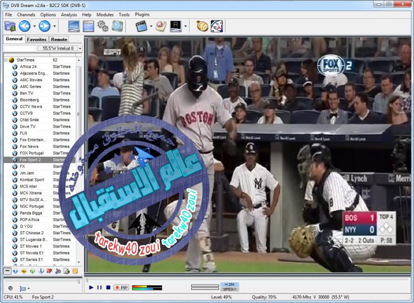Viewport: 414px width, 303px height.
Task: Click the playback seek slider handle
Action: (x=87, y=280)
